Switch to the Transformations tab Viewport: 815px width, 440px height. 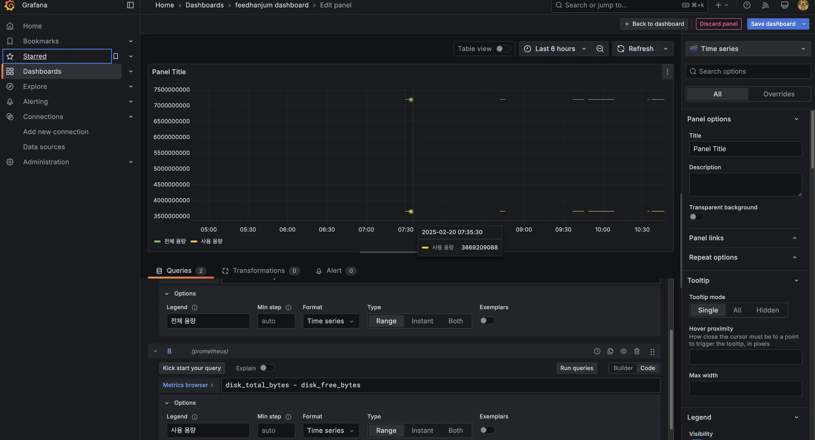[259, 271]
